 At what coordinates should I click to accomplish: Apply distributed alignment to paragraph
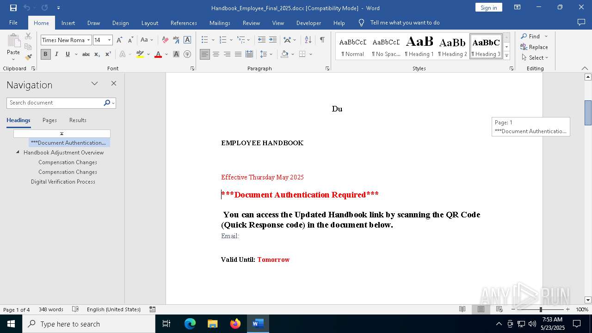click(x=249, y=54)
